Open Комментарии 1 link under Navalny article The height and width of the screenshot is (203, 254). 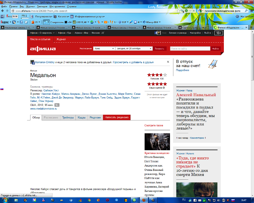point(198,138)
